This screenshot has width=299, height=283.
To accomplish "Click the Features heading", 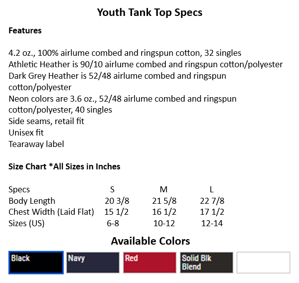I will point(25,30).
